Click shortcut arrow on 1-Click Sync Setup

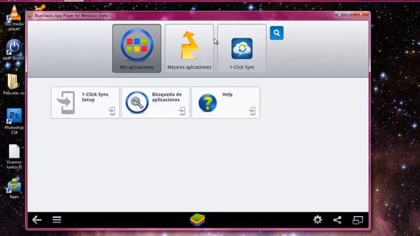point(112,111)
